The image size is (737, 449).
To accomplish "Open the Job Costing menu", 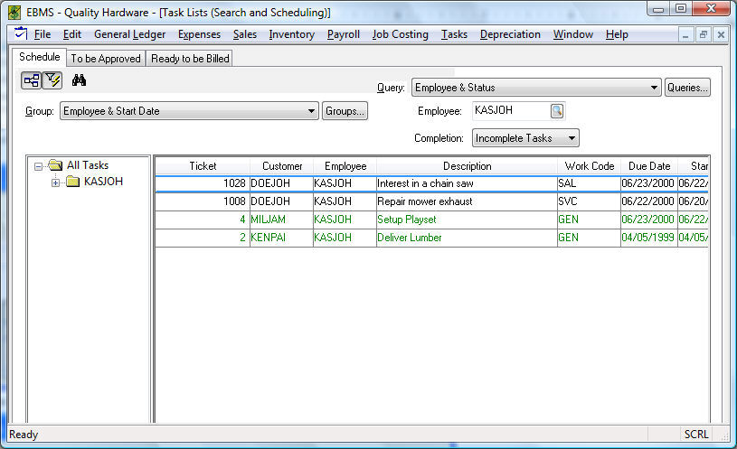I will [400, 34].
